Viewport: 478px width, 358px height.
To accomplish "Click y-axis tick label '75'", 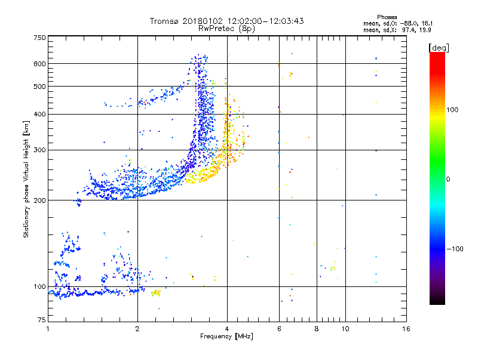I will pos(42,320).
